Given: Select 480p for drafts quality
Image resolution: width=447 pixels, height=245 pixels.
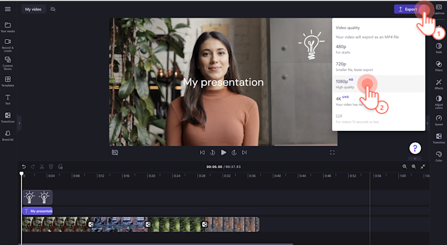Looking at the screenshot, I should [x=378, y=49].
